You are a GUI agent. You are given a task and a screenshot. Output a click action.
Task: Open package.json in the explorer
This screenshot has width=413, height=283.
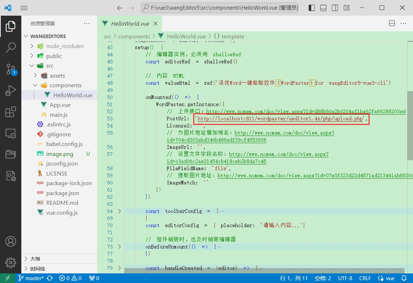(x=63, y=193)
